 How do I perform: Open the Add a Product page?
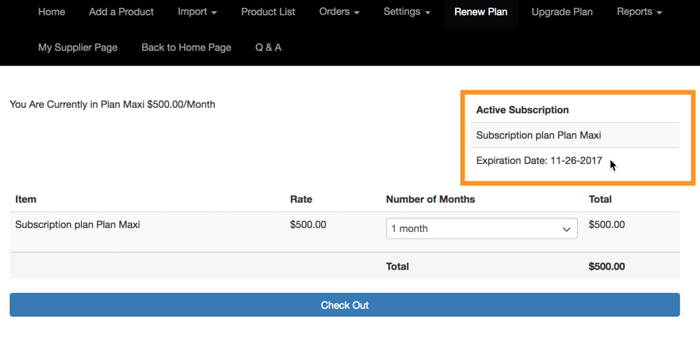coord(121,12)
